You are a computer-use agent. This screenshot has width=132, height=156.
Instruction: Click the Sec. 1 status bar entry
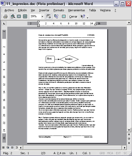[x=25, y=153]
